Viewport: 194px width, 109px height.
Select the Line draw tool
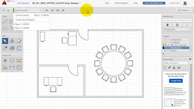click(5, 21)
